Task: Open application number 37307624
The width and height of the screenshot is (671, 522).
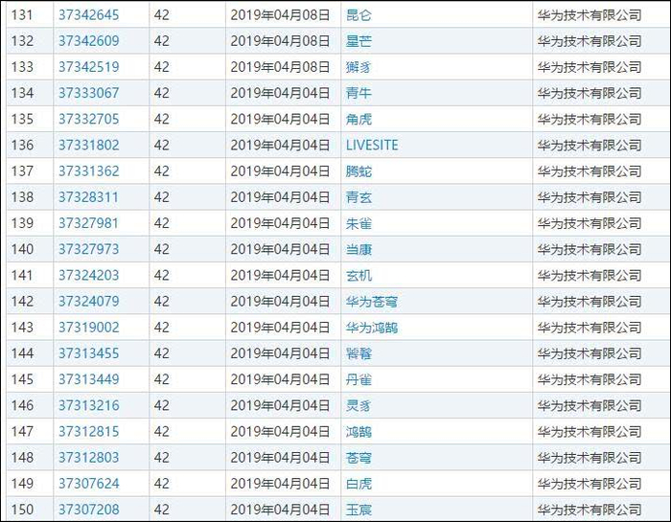Action: tap(88, 484)
